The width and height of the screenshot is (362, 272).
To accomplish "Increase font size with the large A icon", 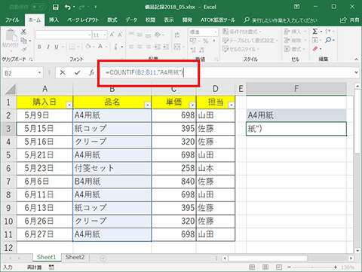I will 112,35.
